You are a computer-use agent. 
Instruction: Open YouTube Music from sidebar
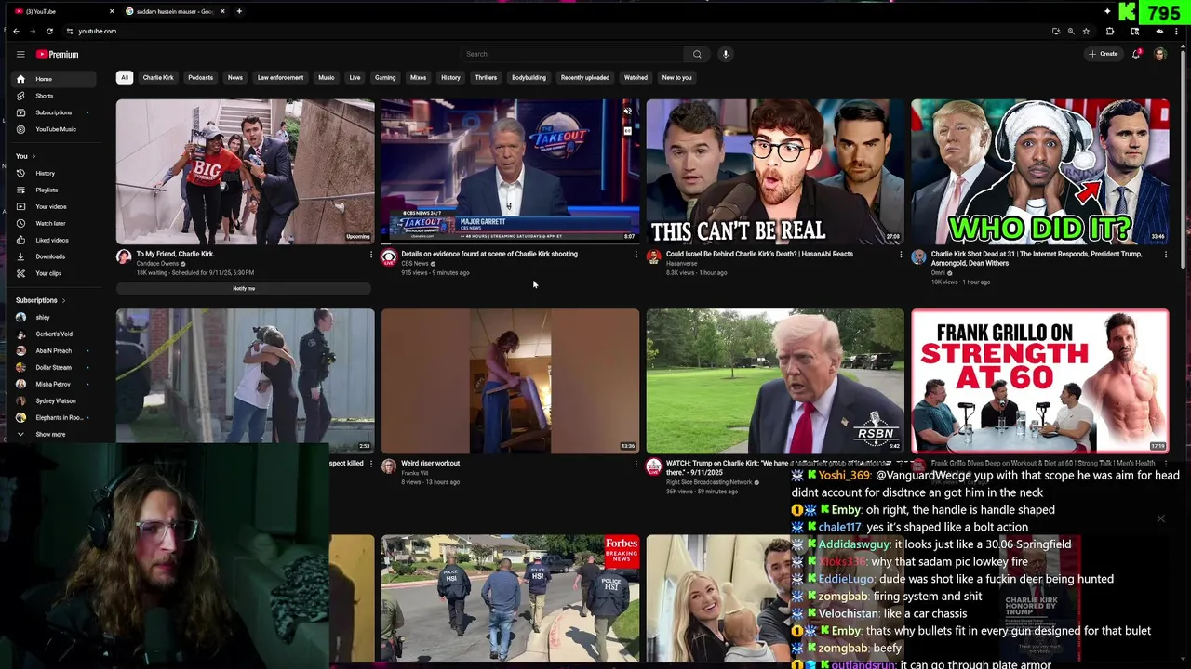tap(54, 129)
